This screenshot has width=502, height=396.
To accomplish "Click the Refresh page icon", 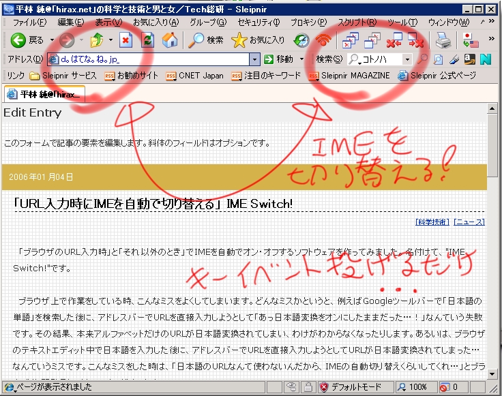I will (x=147, y=40).
